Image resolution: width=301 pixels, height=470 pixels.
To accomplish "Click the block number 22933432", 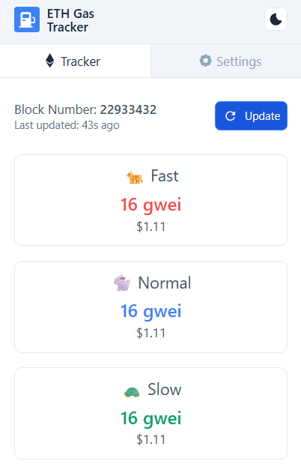I will 128,109.
